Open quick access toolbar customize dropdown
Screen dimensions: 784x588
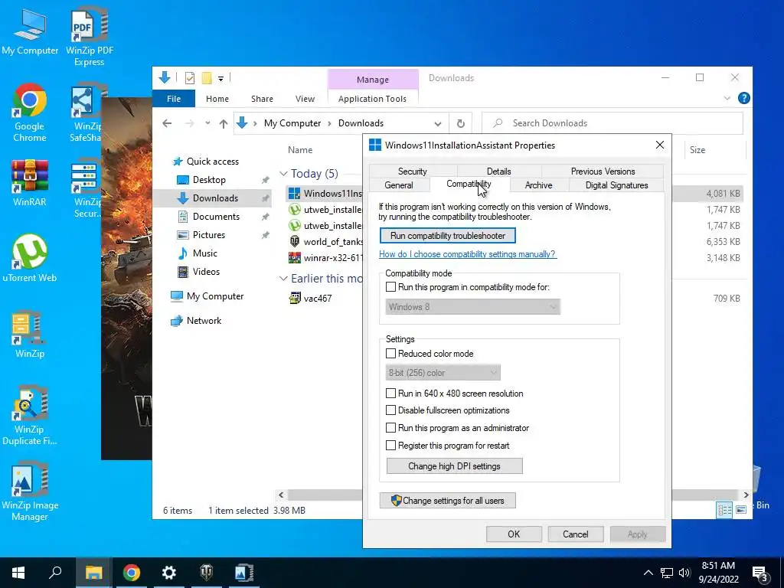(x=220, y=79)
